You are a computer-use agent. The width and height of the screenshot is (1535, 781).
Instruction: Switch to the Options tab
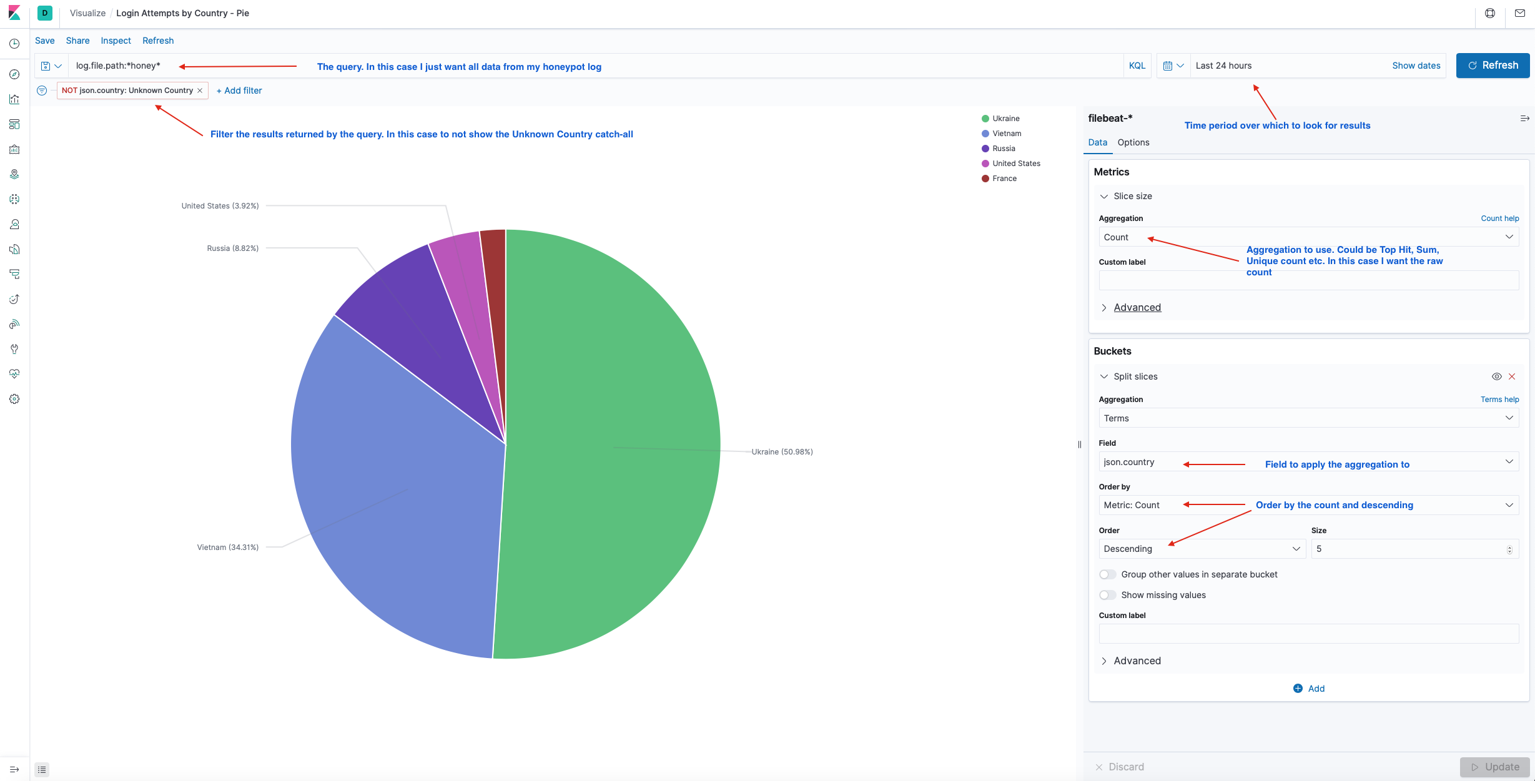(x=1133, y=142)
